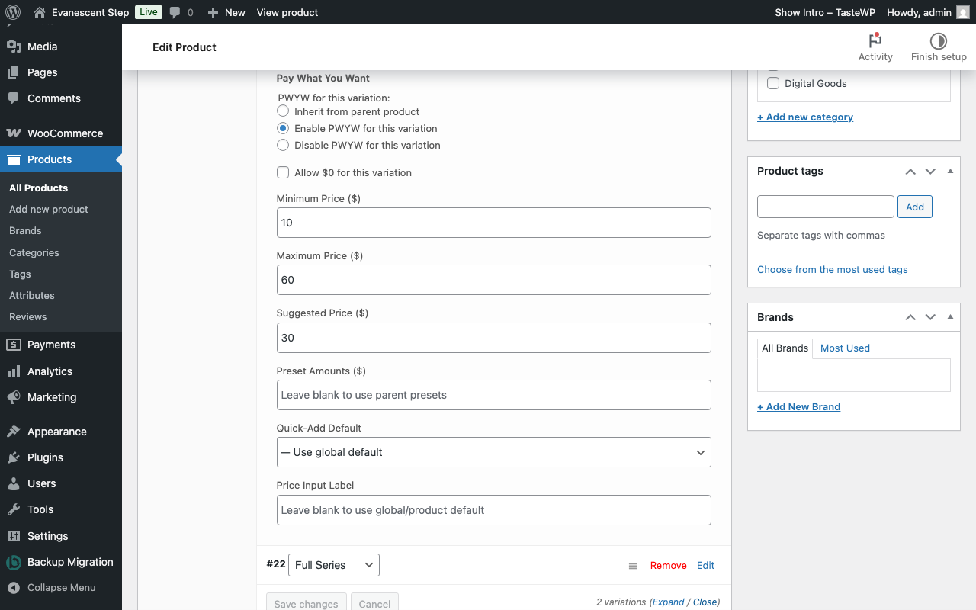
Task: Open the comments bubble in admin bar
Action: point(175,12)
